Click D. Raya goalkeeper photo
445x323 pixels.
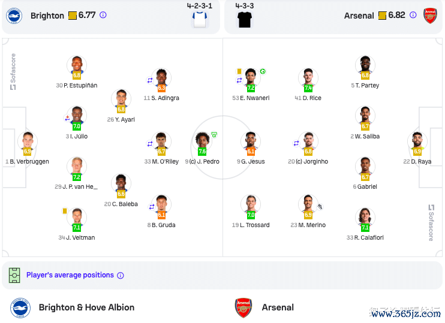417,141
